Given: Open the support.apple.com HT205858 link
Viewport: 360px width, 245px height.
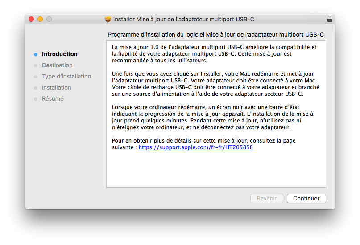Looking at the screenshot, I should tap(195, 147).
